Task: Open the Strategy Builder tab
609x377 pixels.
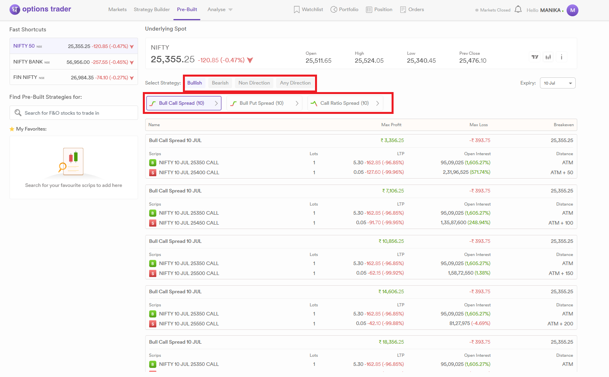Action: coord(152,10)
